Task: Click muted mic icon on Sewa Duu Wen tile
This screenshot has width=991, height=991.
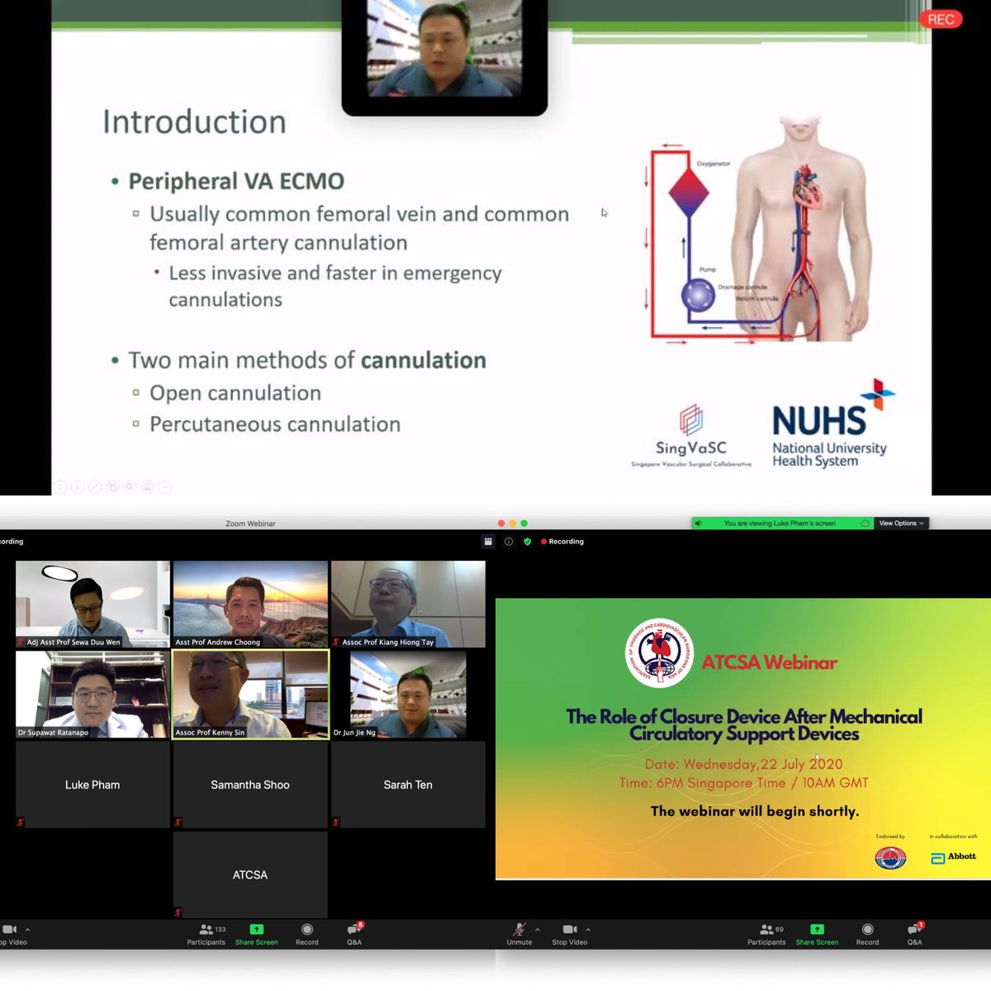Action: pos(21,642)
